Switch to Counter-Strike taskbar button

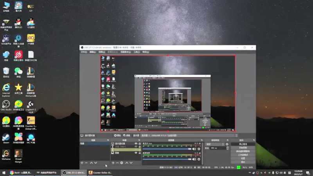pyautogui.click(x=100, y=172)
